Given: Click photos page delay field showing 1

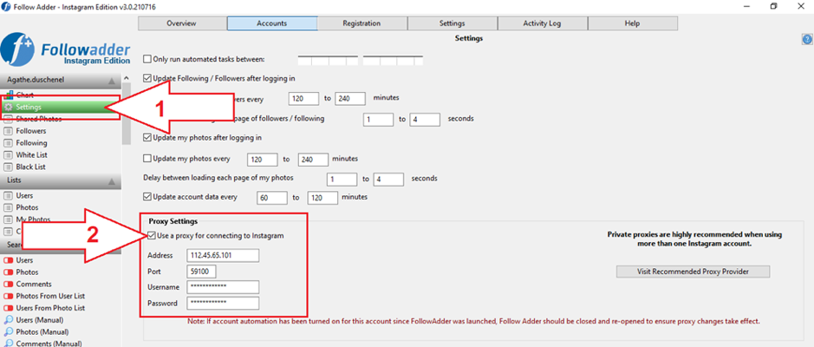Looking at the screenshot, I should [x=342, y=180].
